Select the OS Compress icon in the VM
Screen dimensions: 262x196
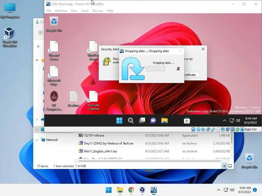54,101
